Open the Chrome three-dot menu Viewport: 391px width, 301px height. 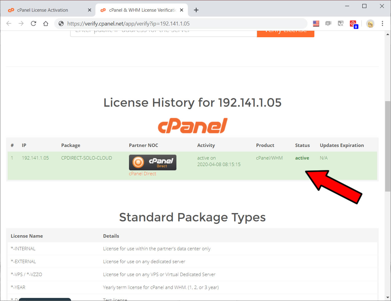tap(382, 23)
